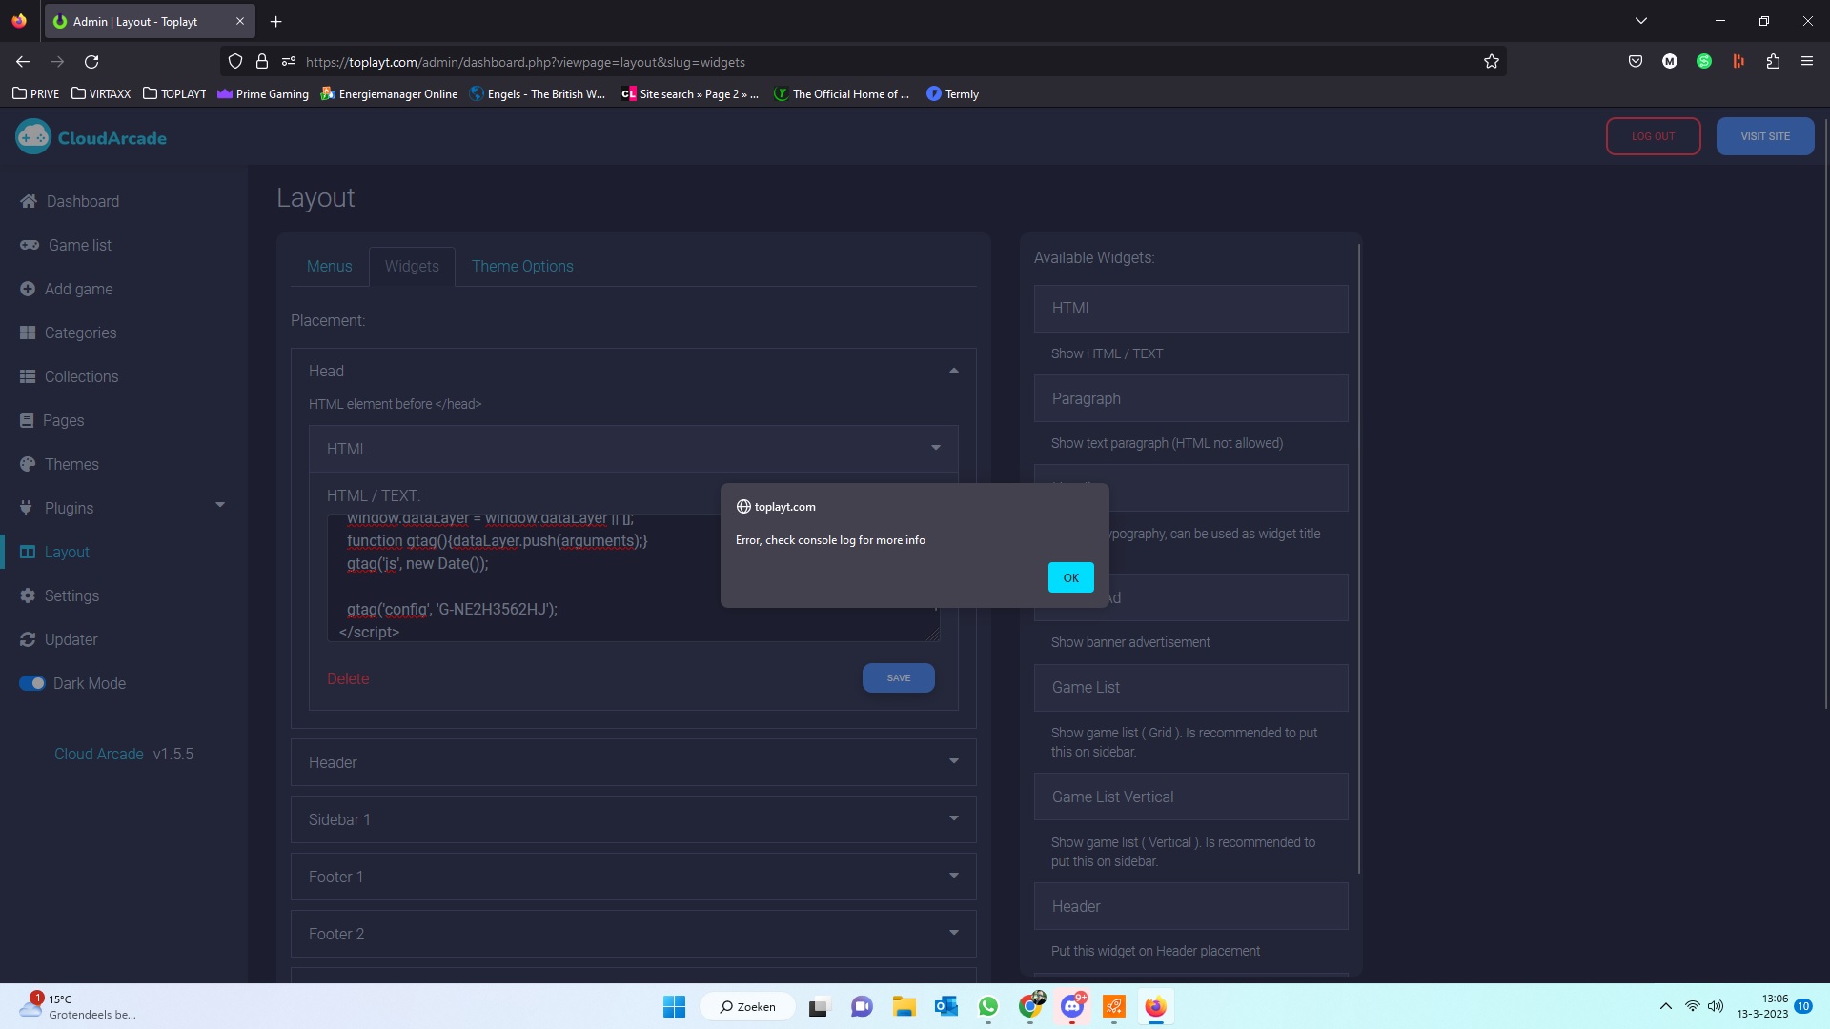The width and height of the screenshot is (1830, 1029).
Task: Go to Game list menu item
Action: pyautogui.click(x=80, y=245)
